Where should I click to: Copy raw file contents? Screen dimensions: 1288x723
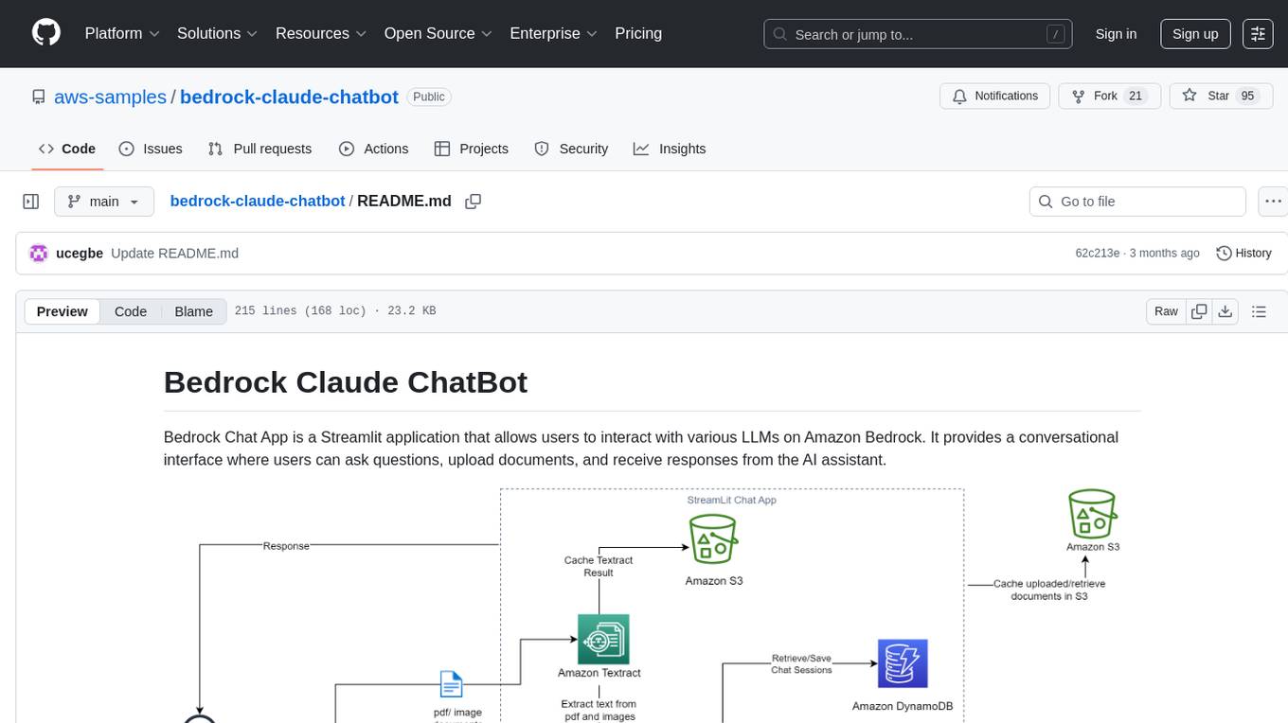1199,311
